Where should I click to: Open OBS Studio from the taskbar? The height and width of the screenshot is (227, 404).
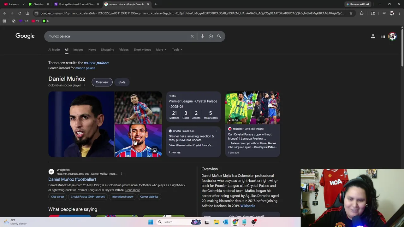[x=254, y=222]
